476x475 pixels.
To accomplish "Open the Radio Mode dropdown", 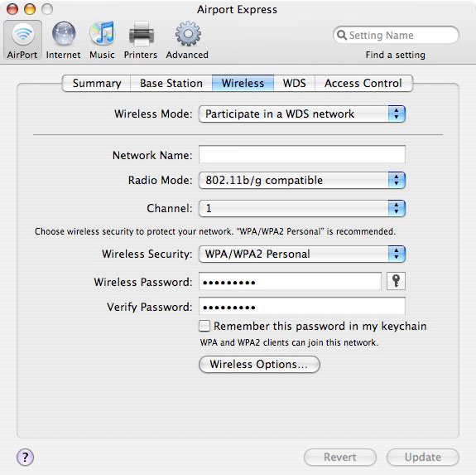I will click(x=302, y=180).
